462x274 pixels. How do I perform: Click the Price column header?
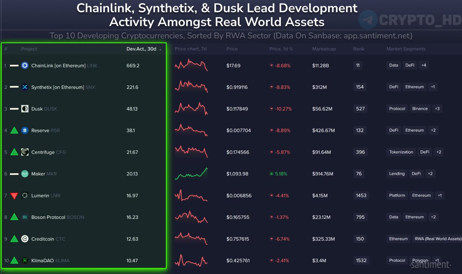tap(232, 49)
